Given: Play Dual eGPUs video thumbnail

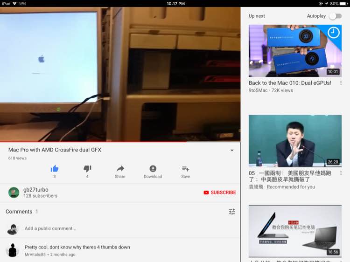Looking at the screenshot, I should [295, 51].
